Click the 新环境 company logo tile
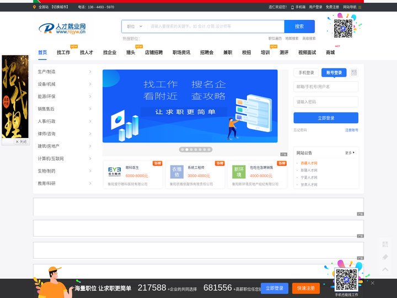 pos(239,172)
